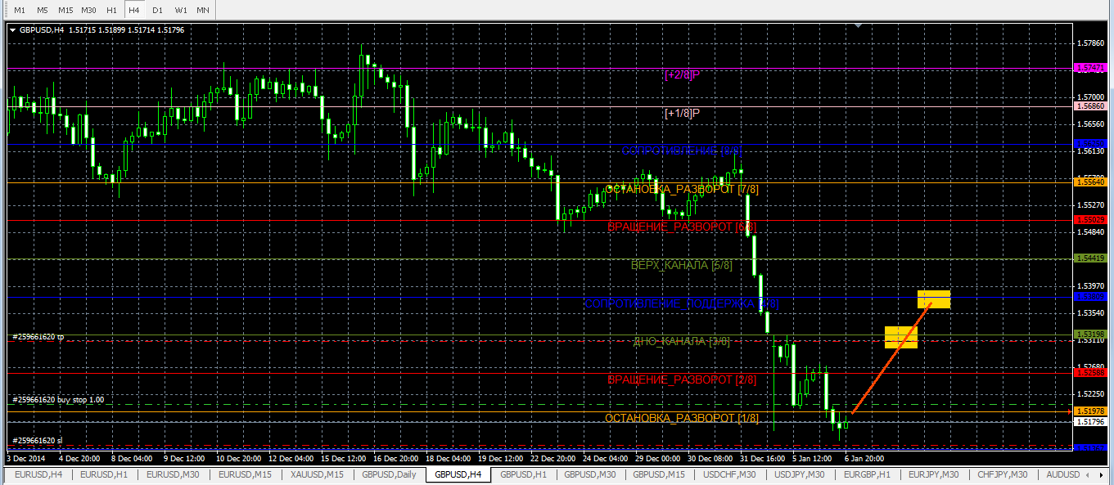Open the USDJPY,M30 chart tab
Image resolution: width=1114 pixels, height=485 pixels.
[x=799, y=474]
